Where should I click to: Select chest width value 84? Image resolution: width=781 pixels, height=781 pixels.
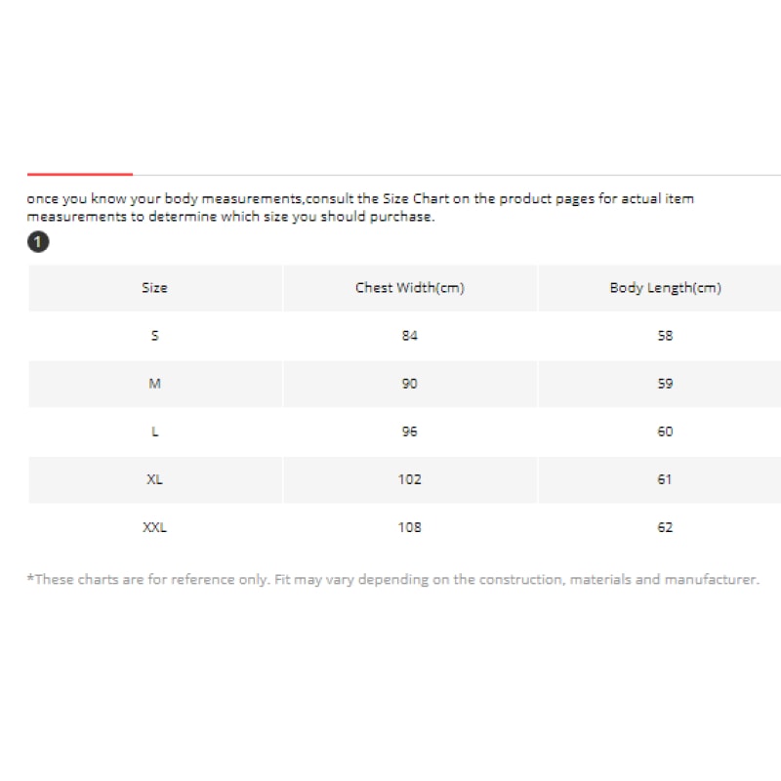click(x=409, y=336)
